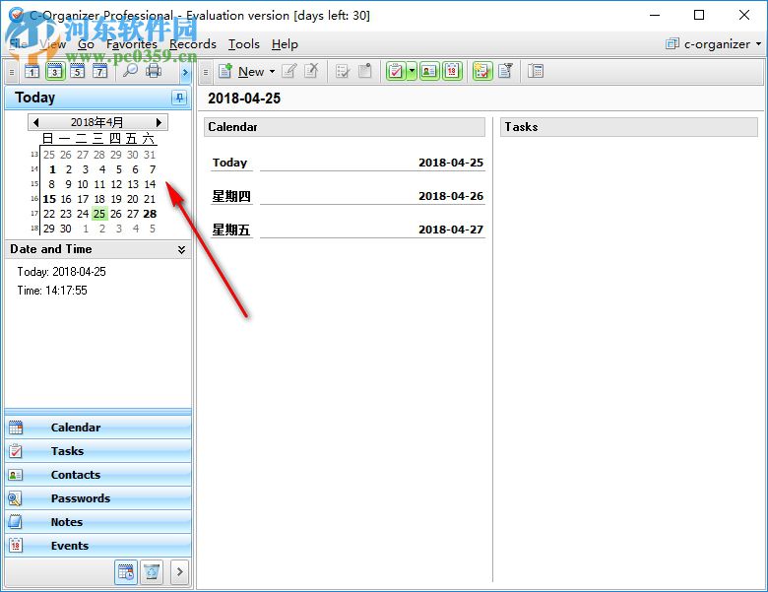Click the edit record pencil icon

tap(288, 72)
